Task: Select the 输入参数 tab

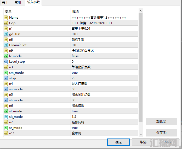Action: point(33,2)
